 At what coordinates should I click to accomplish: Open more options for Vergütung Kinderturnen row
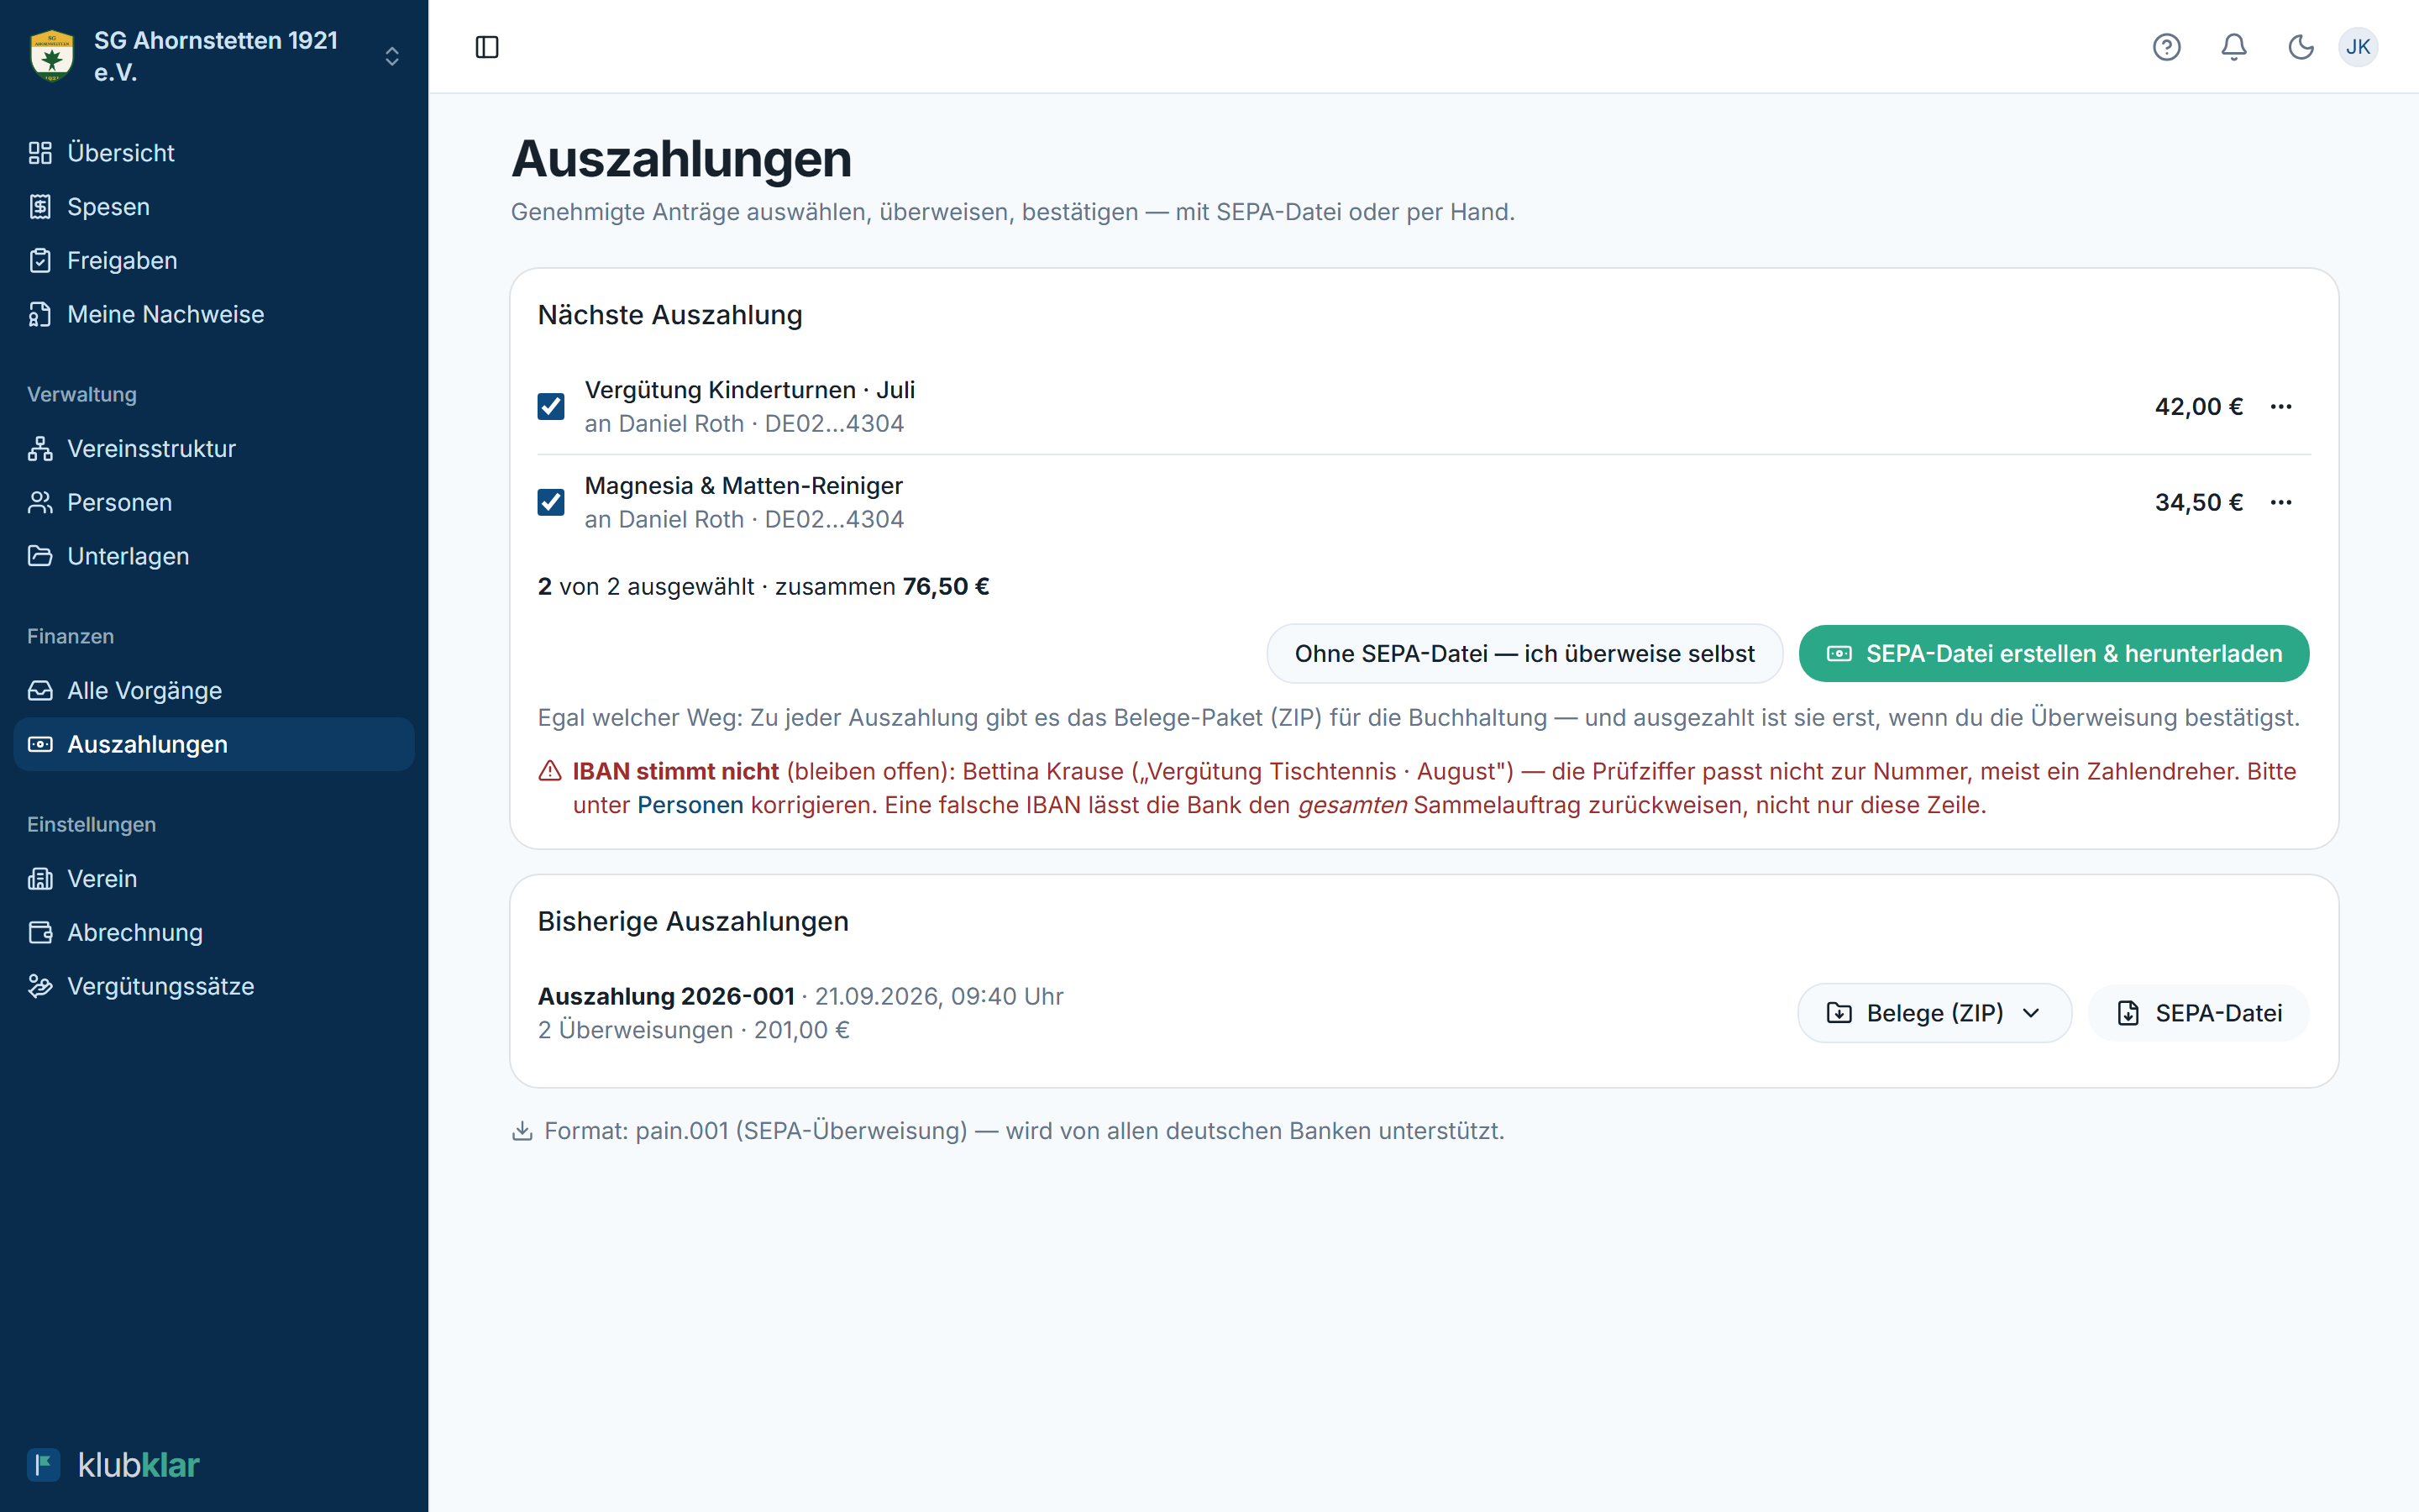pyautogui.click(x=2280, y=406)
